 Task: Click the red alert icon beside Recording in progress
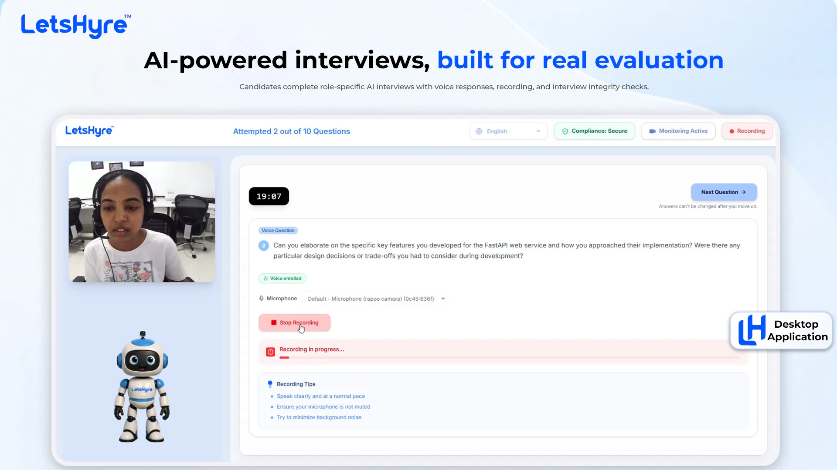click(270, 352)
